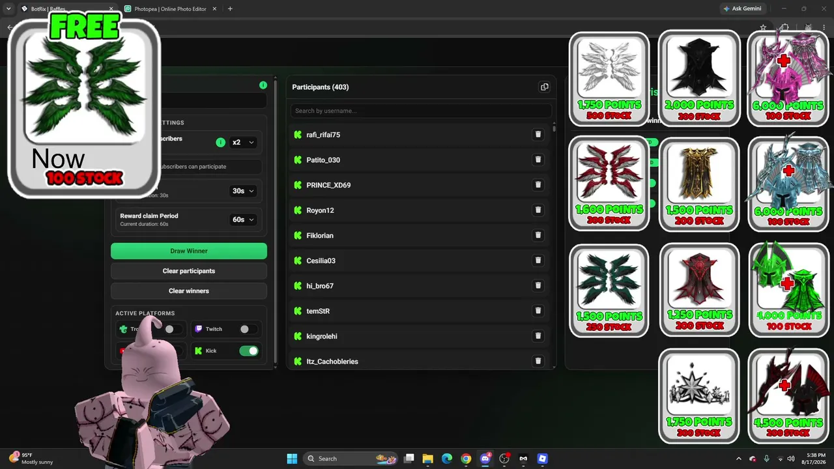Click the red cape 1,250 points card
Viewport: 834px width, 469px height.
[699, 290]
